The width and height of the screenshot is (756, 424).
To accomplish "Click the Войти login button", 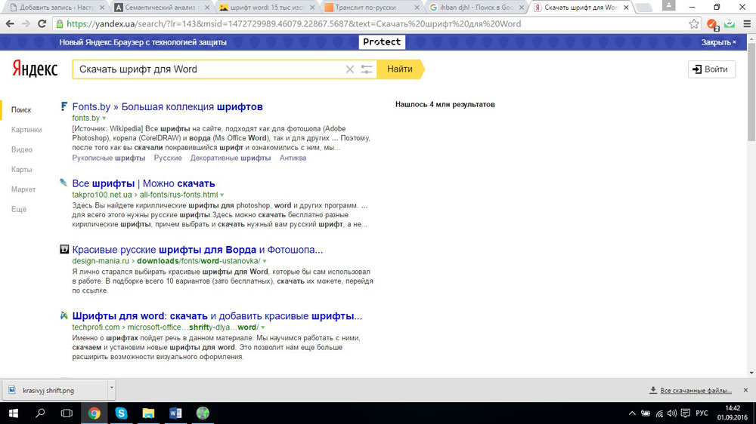I will (711, 69).
